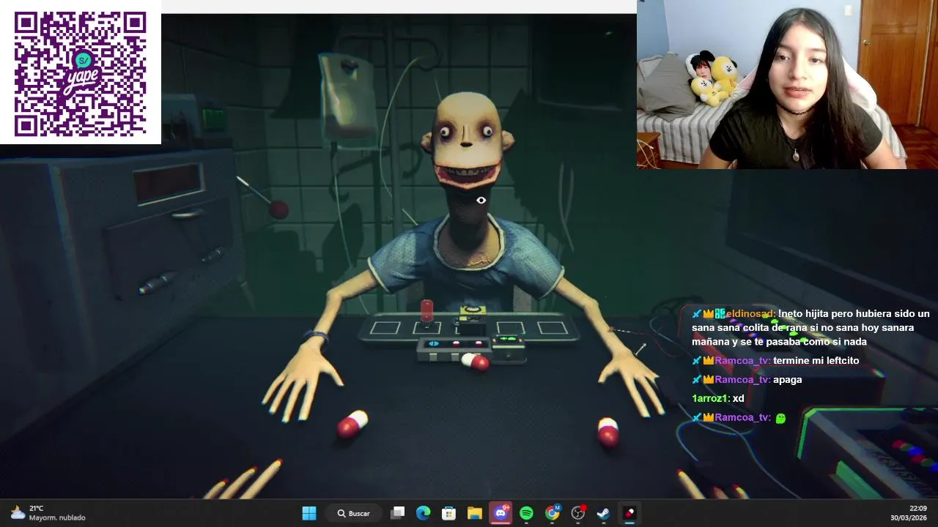Click the yellow device atop the tray center
Image resolution: width=938 pixels, height=527 pixels.
click(472, 315)
